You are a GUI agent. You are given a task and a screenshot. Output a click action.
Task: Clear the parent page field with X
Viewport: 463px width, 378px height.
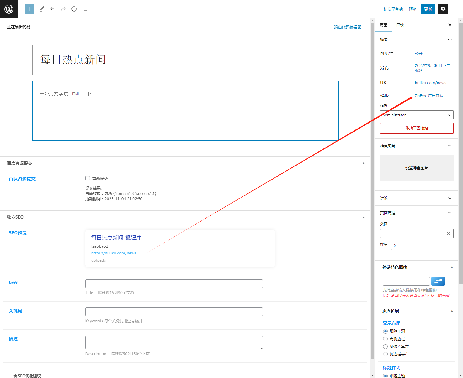click(448, 233)
